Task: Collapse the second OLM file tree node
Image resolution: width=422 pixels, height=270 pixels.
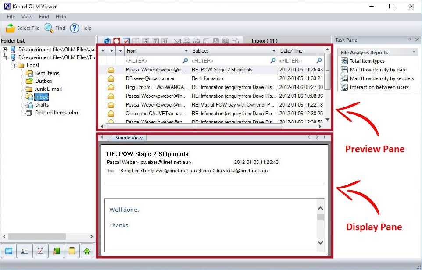Action: click(x=4, y=57)
